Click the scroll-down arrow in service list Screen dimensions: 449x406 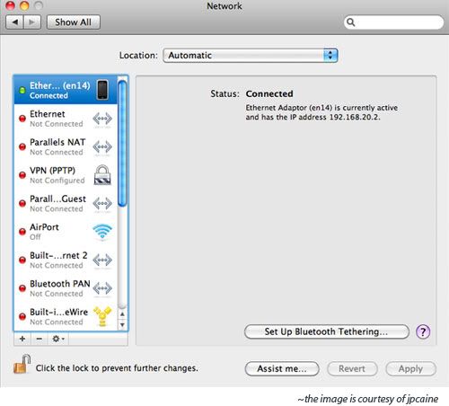pos(122,324)
